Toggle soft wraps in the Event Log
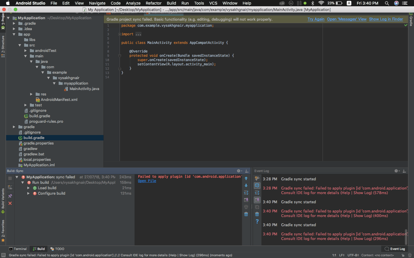 (x=257, y=193)
